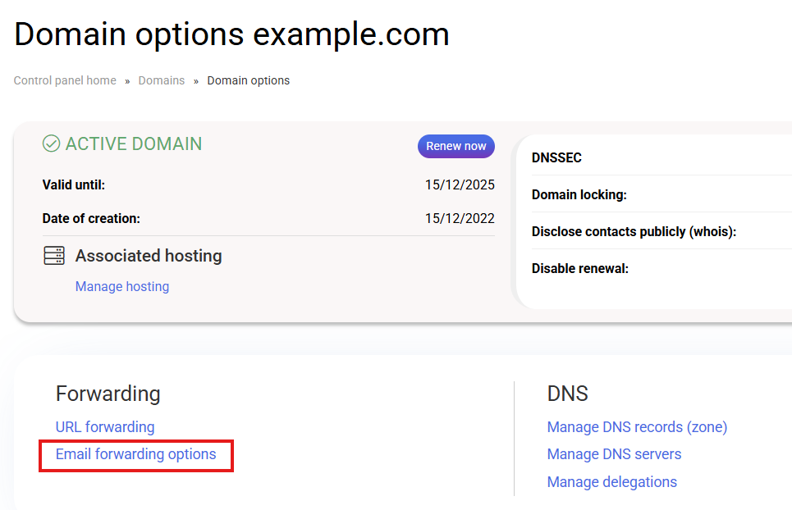Click the Valid until date 15/12/2025
This screenshot has width=792, height=510.
tap(460, 184)
